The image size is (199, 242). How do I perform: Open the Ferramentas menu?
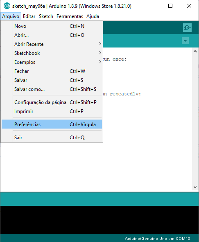click(70, 16)
